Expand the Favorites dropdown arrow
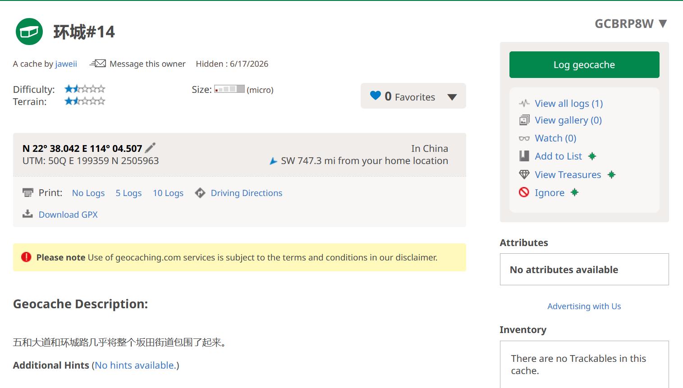The width and height of the screenshot is (683, 388). pos(452,97)
